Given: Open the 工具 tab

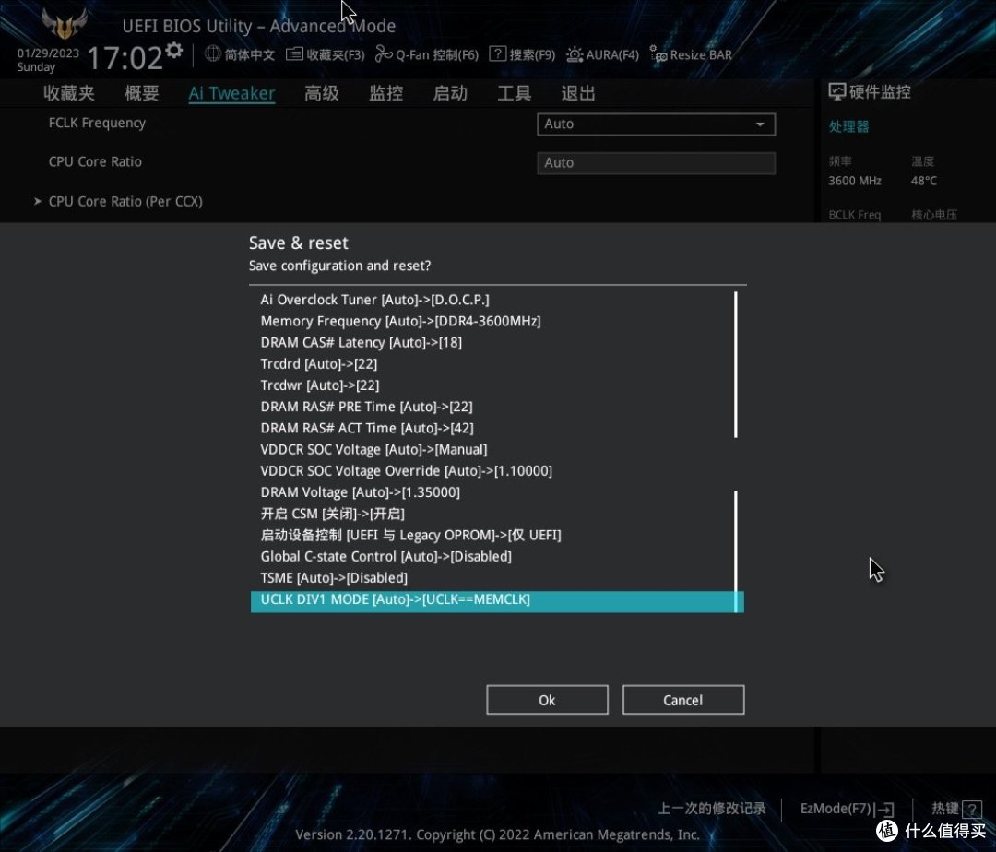Looking at the screenshot, I should coord(514,93).
